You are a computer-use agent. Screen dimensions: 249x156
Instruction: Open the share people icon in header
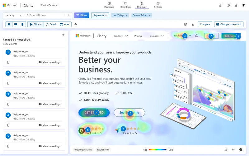pos(221,5)
